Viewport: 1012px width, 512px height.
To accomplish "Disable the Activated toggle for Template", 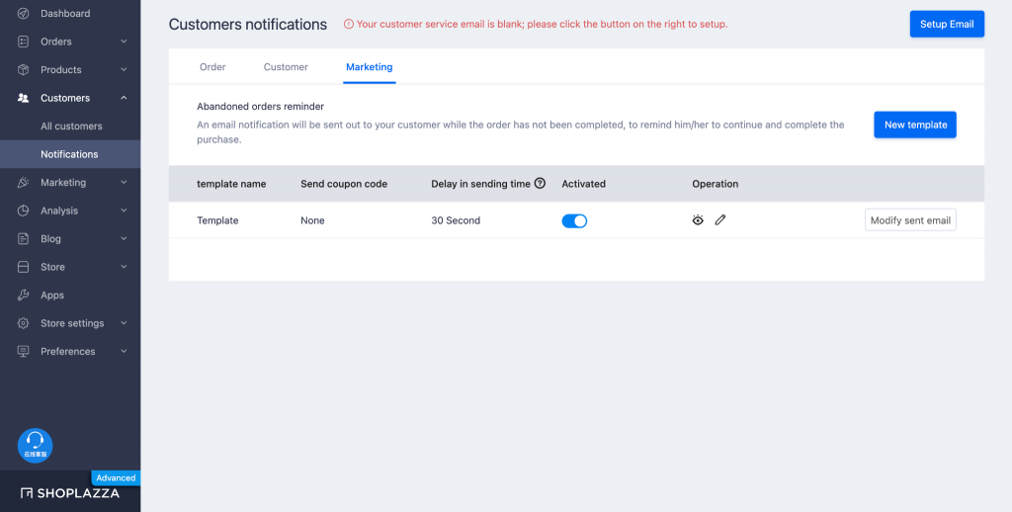I will click(574, 220).
